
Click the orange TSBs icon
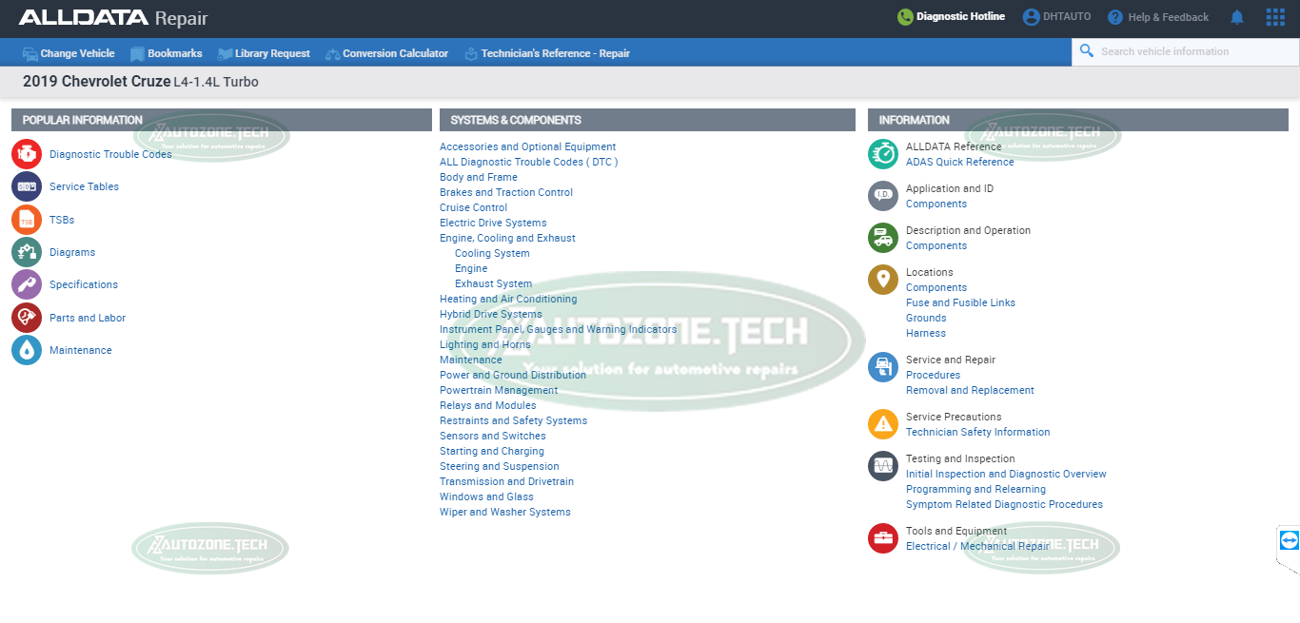[x=27, y=220]
